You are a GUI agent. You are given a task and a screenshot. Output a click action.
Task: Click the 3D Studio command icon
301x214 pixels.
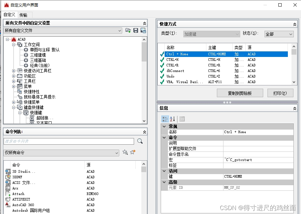click(8, 171)
